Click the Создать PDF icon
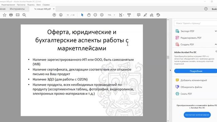Screen dimensions: 217x122 tap(177, 44)
